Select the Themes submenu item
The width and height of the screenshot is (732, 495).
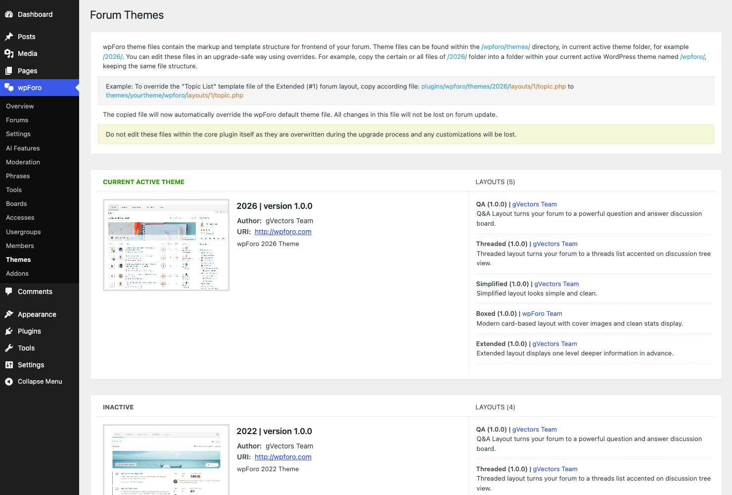point(18,259)
